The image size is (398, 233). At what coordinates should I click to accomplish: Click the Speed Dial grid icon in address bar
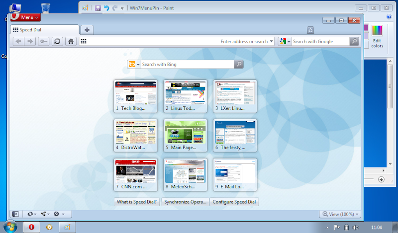(x=84, y=41)
